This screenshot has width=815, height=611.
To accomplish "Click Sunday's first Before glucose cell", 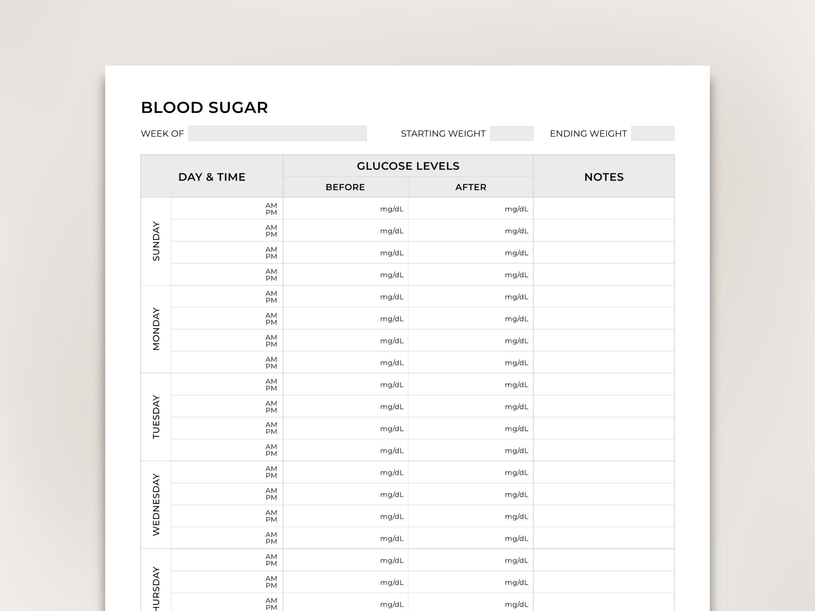I will point(346,208).
